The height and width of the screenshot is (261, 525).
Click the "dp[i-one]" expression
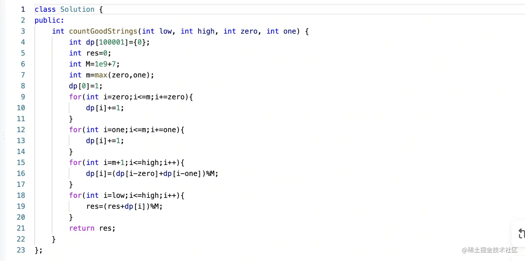click(x=182, y=174)
